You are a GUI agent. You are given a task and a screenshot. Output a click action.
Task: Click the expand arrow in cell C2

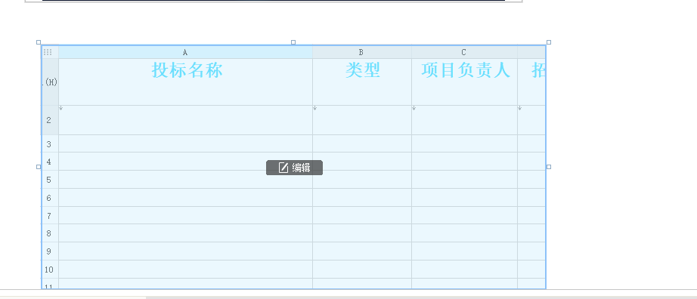pyautogui.click(x=414, y=108)
